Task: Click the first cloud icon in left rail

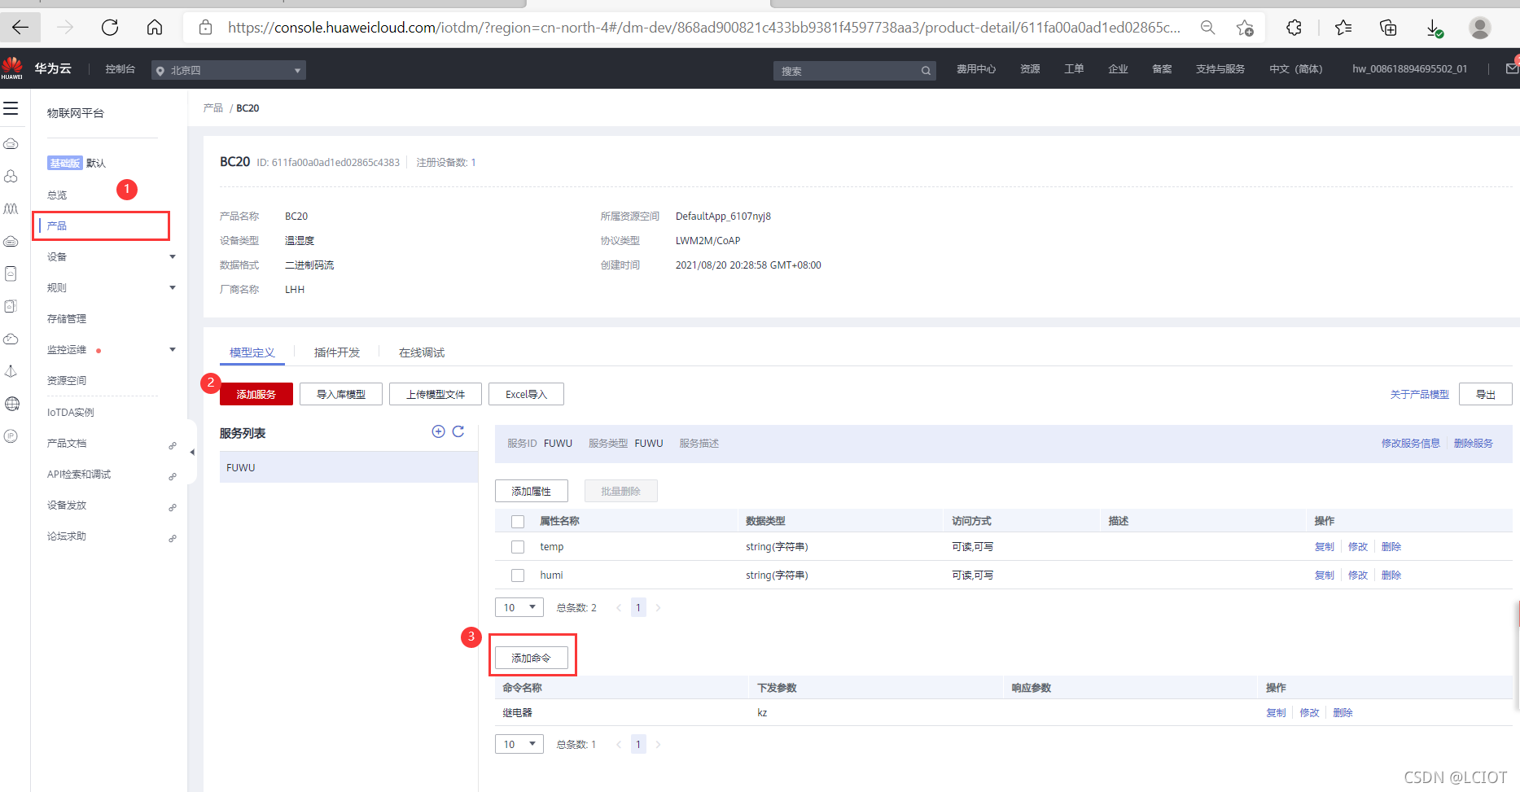Action: click(11, 144)
